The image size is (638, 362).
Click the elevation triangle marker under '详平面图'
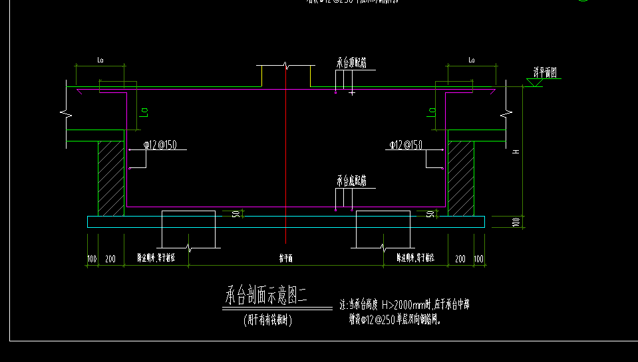534,82
